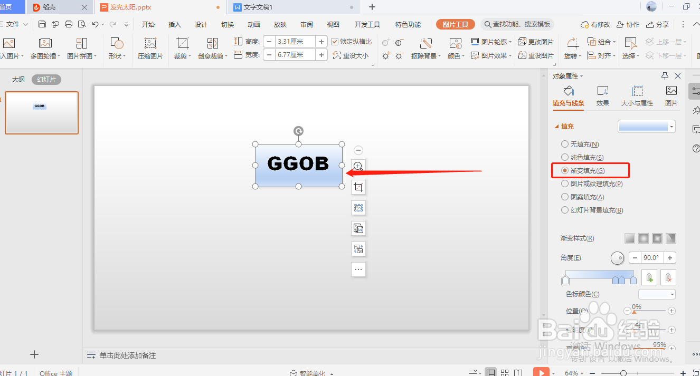Delete the selected gradient stop

pos(668,277)
